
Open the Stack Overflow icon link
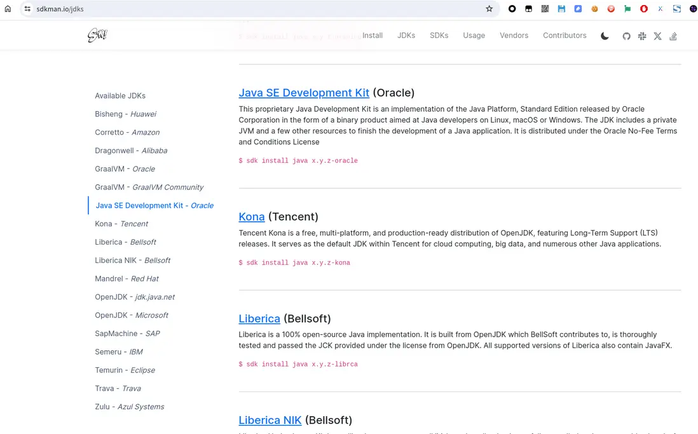673,36
